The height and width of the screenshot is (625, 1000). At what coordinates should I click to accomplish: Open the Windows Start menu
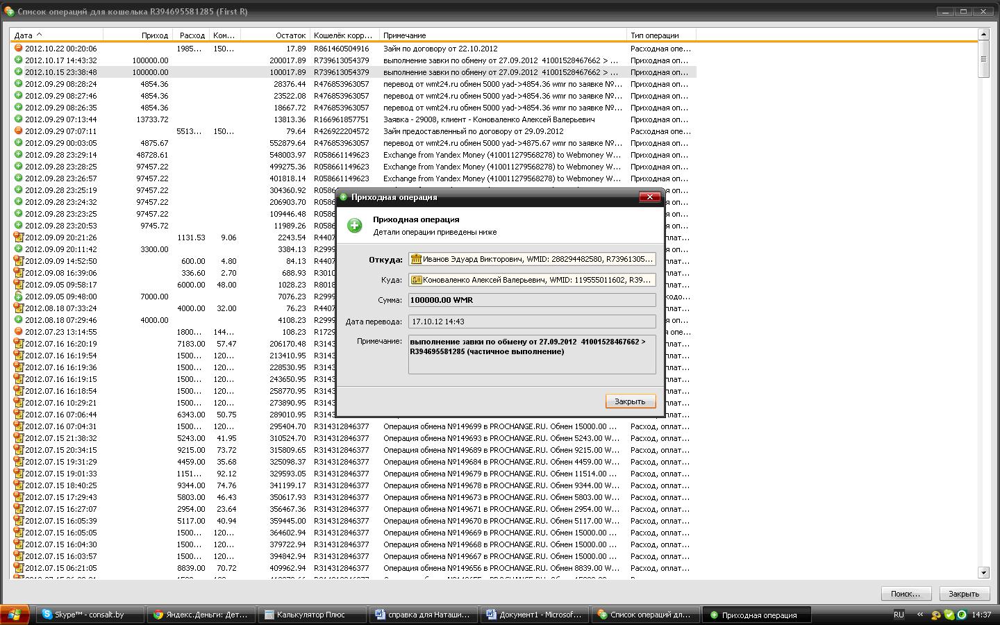(15, 615)
